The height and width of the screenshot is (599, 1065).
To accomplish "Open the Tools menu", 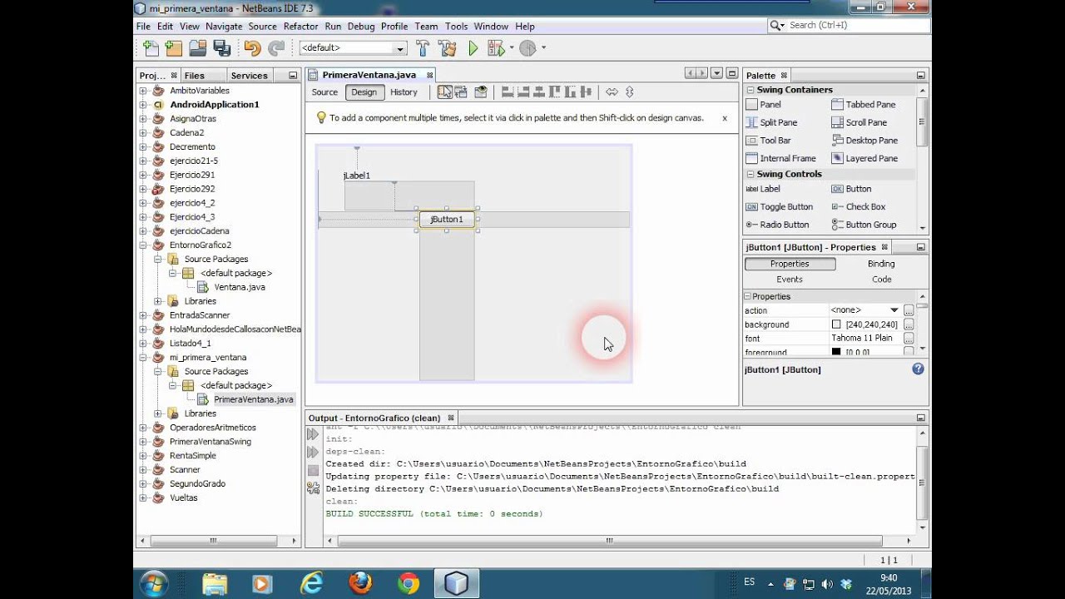I will [456, 27].
